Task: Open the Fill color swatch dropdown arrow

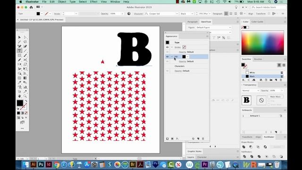Action: point(188,57)
